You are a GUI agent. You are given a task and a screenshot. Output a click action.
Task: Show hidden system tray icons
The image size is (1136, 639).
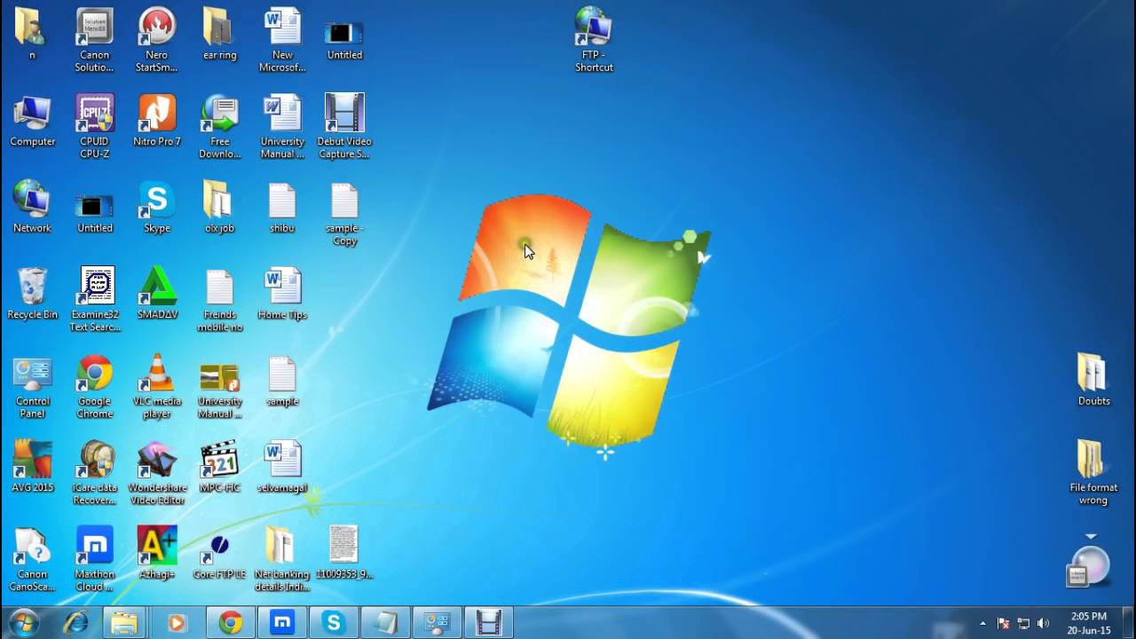tap(982, 623)
